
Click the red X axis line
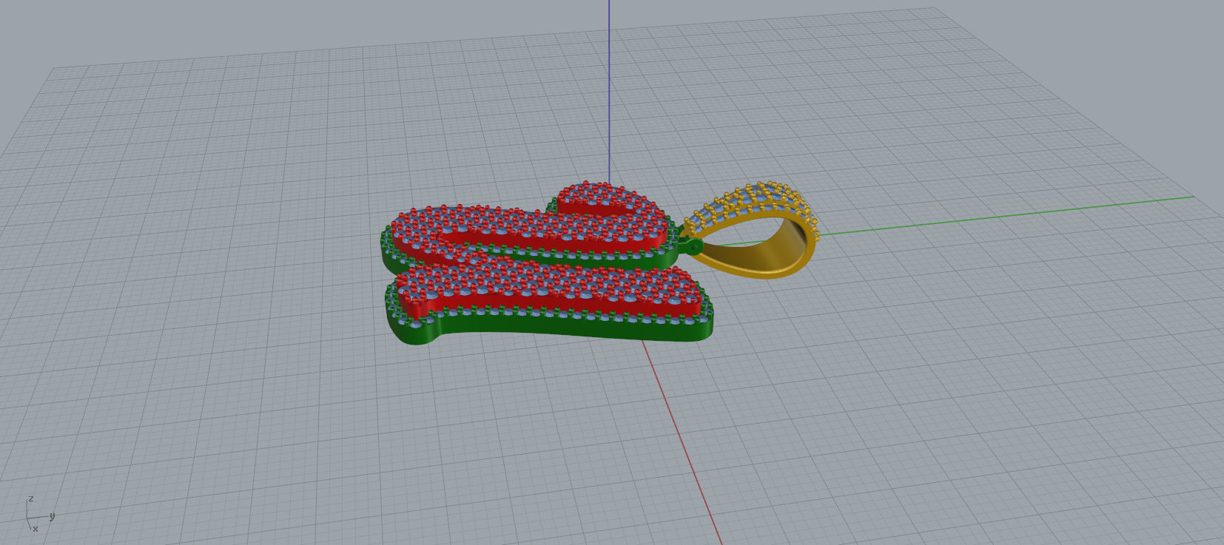681,444
